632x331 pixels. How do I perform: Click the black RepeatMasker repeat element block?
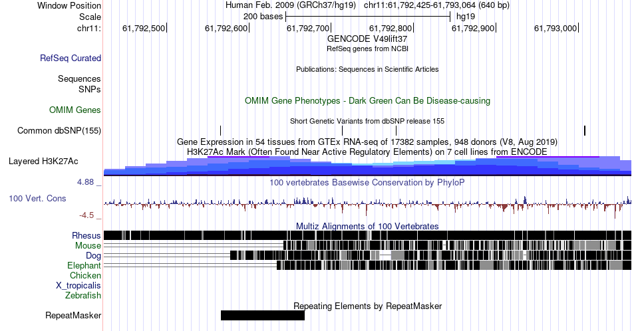(262, 315)
